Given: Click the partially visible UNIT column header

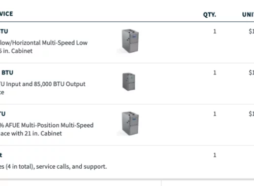Looking at the screenshot, I should pyautogui.click(x=248, y=15).
